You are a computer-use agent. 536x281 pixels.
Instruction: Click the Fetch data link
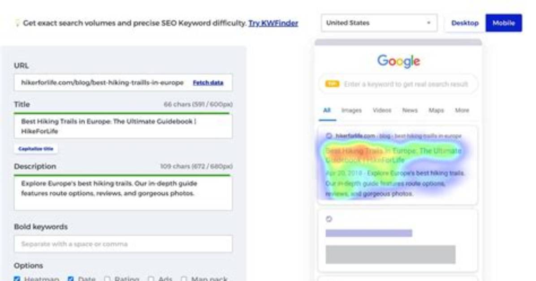(208, 83)
